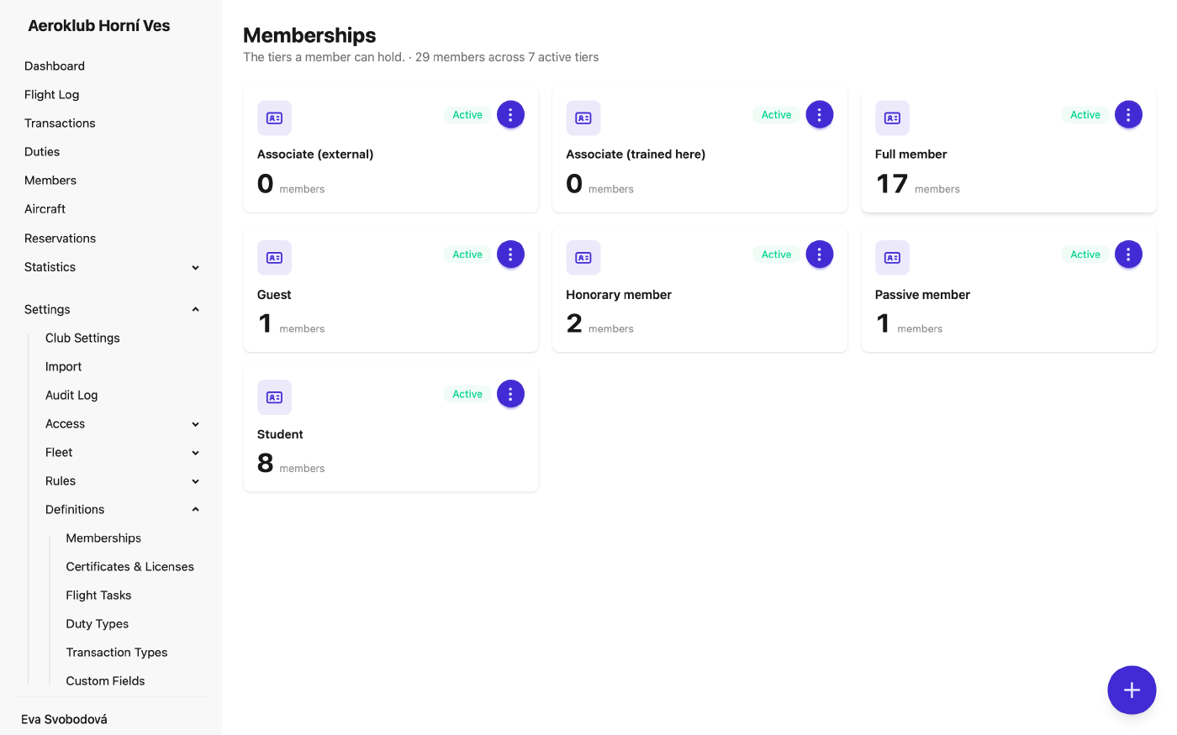Navigate to Aircraft page
Viewport: 1177px width, 735px height.
pyautogui.click(x=45, y=208)
